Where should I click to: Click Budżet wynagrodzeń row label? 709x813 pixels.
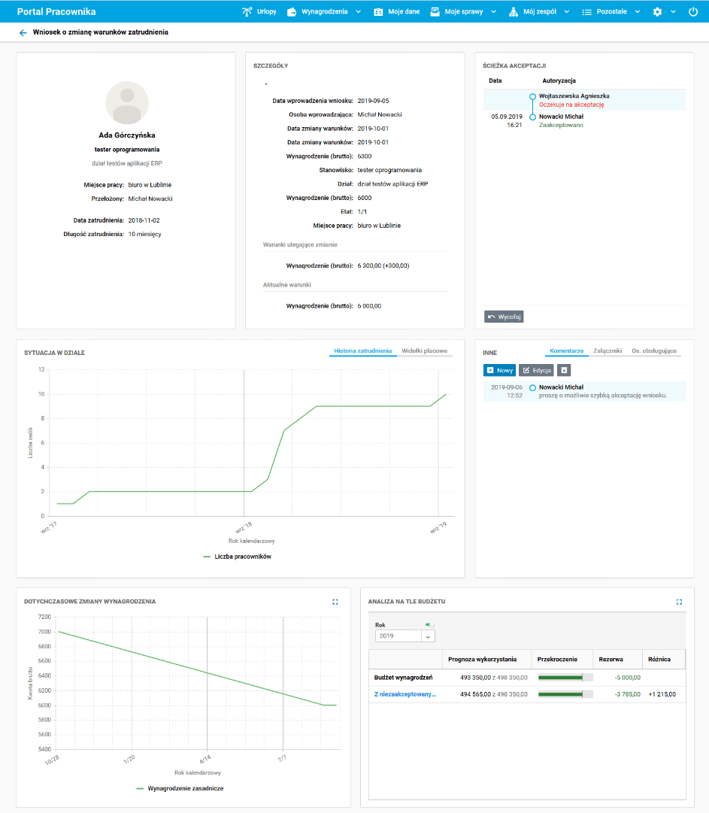[x=403, y=678]
